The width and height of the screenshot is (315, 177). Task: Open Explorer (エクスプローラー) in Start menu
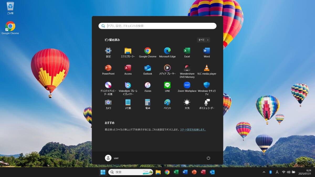pos(128,52)
